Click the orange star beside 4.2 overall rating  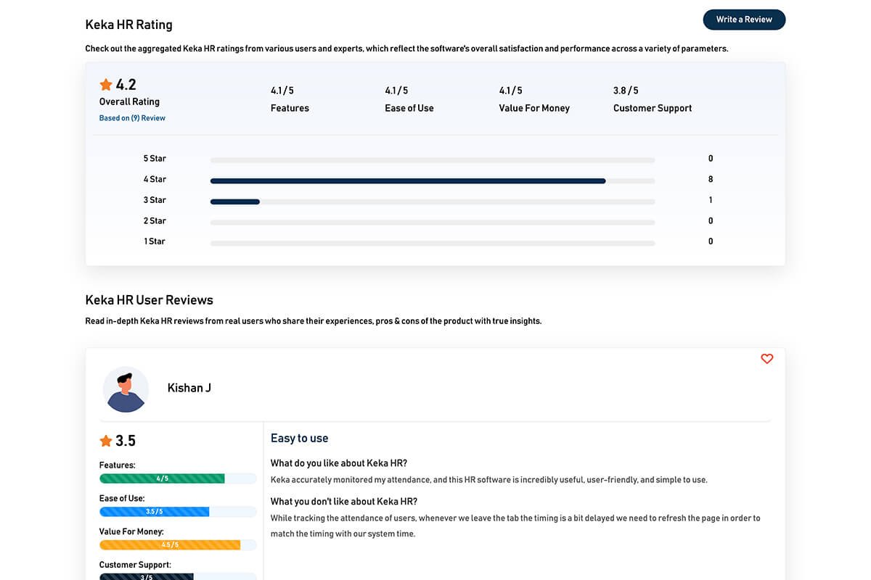[106, 84]
